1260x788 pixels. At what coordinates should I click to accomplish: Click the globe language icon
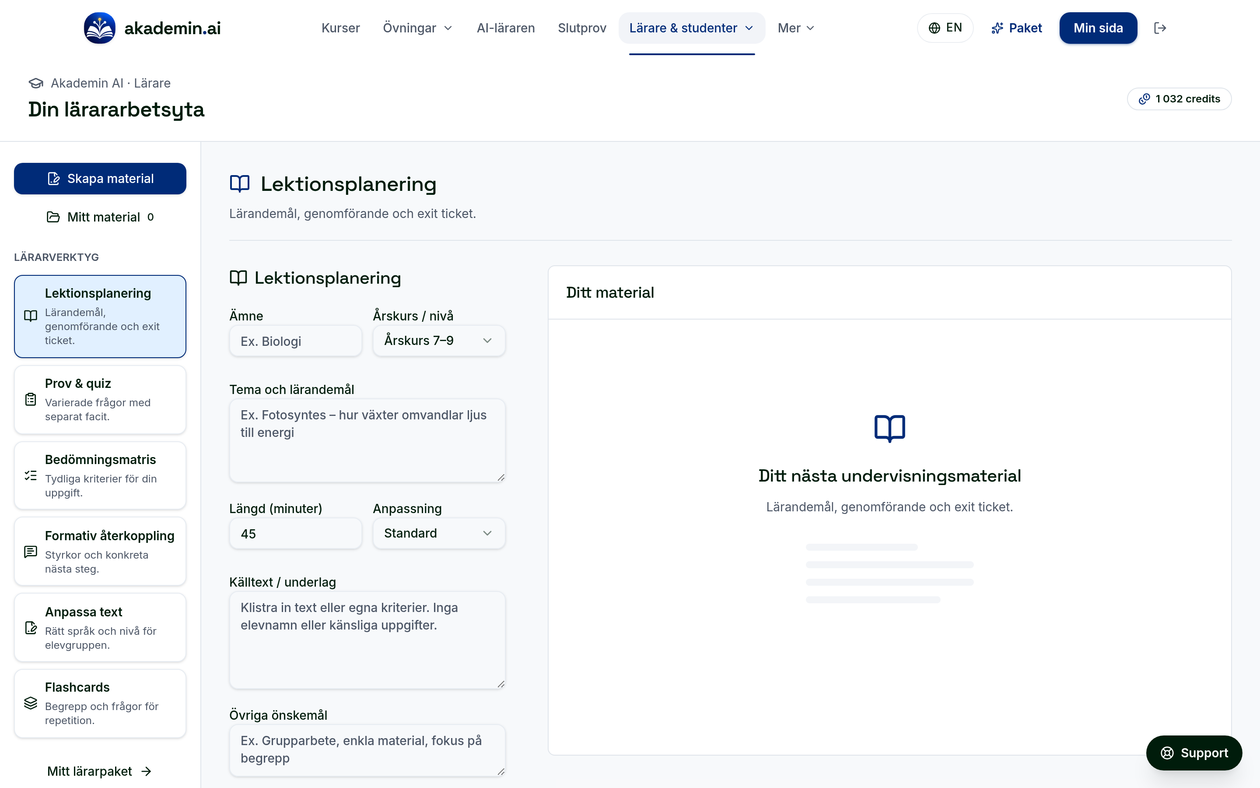934,28
